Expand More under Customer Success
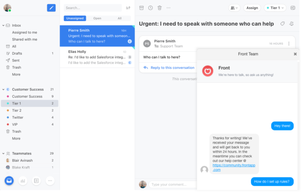Image resolution: width=301 pixels, height=192 pixels. pos(16,138)
